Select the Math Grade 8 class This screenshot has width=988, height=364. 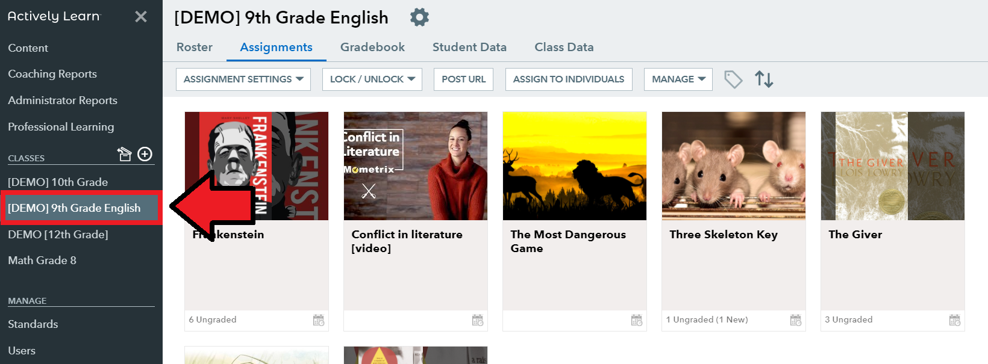[42, 261]
